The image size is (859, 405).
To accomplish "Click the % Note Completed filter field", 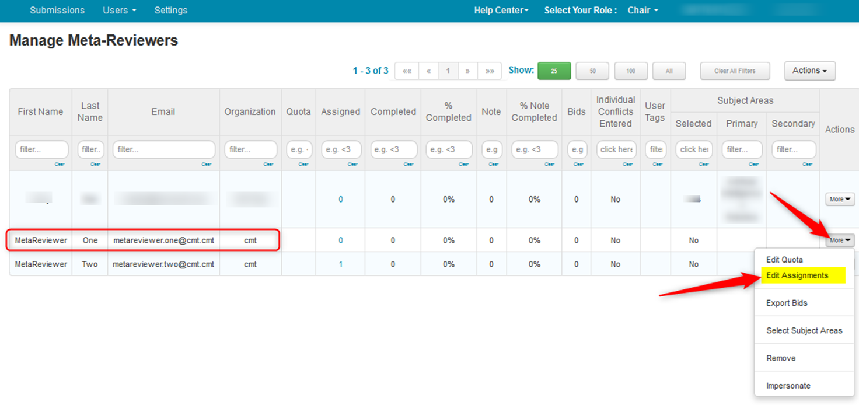I will point(535,149).
